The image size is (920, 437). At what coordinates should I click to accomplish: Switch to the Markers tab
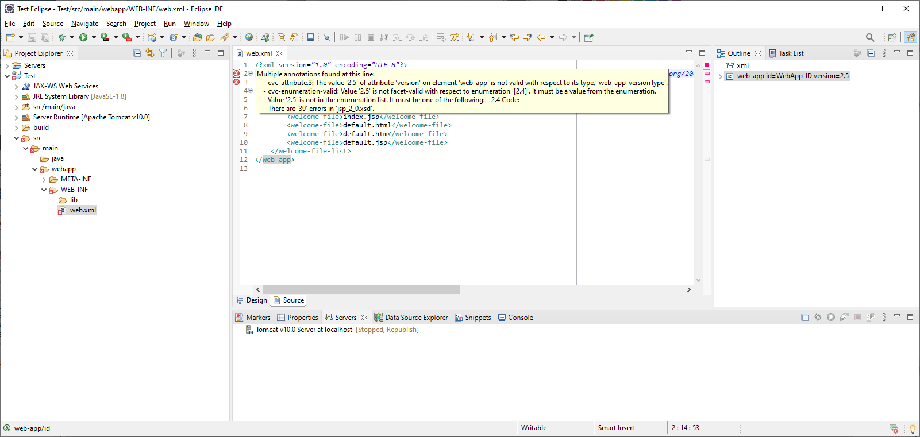point(253,318)
